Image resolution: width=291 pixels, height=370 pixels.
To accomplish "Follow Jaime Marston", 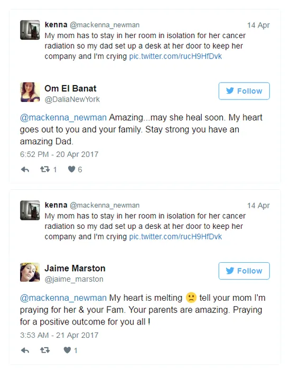I will click(244, 271).
